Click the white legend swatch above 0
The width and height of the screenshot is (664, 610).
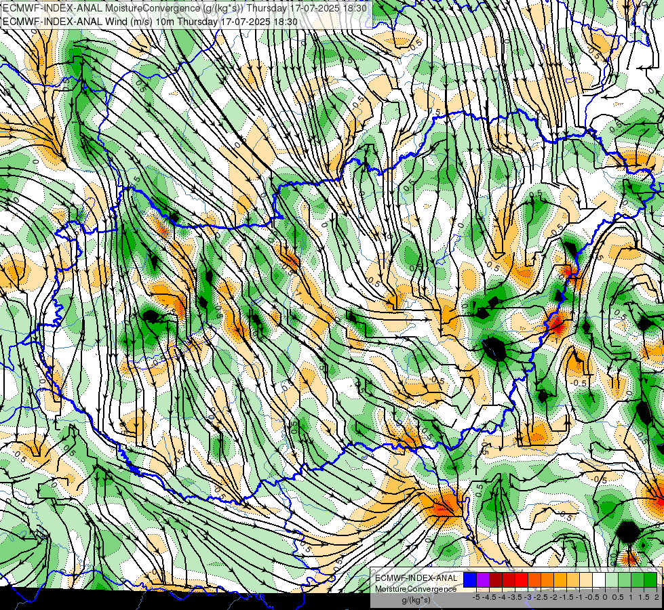[x=599, y=579]
